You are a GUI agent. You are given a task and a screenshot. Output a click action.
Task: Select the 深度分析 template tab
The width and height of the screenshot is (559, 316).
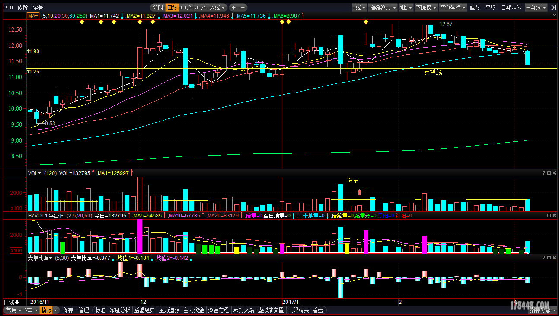click(x=120, y=310)
